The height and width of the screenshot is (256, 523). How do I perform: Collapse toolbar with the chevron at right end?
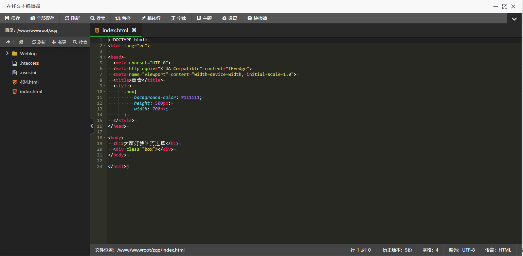(x=514, y=19)
